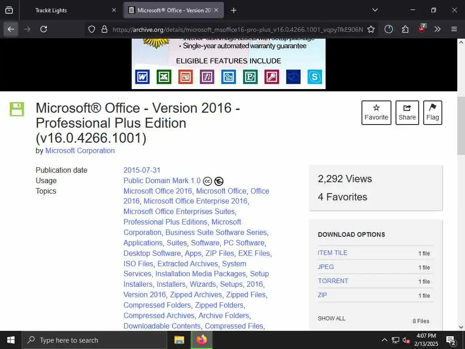Click the uBlock Origin extension icon
Image resolution: width=465 pixels, height=349 pixels.
click(x=421, y=29)
